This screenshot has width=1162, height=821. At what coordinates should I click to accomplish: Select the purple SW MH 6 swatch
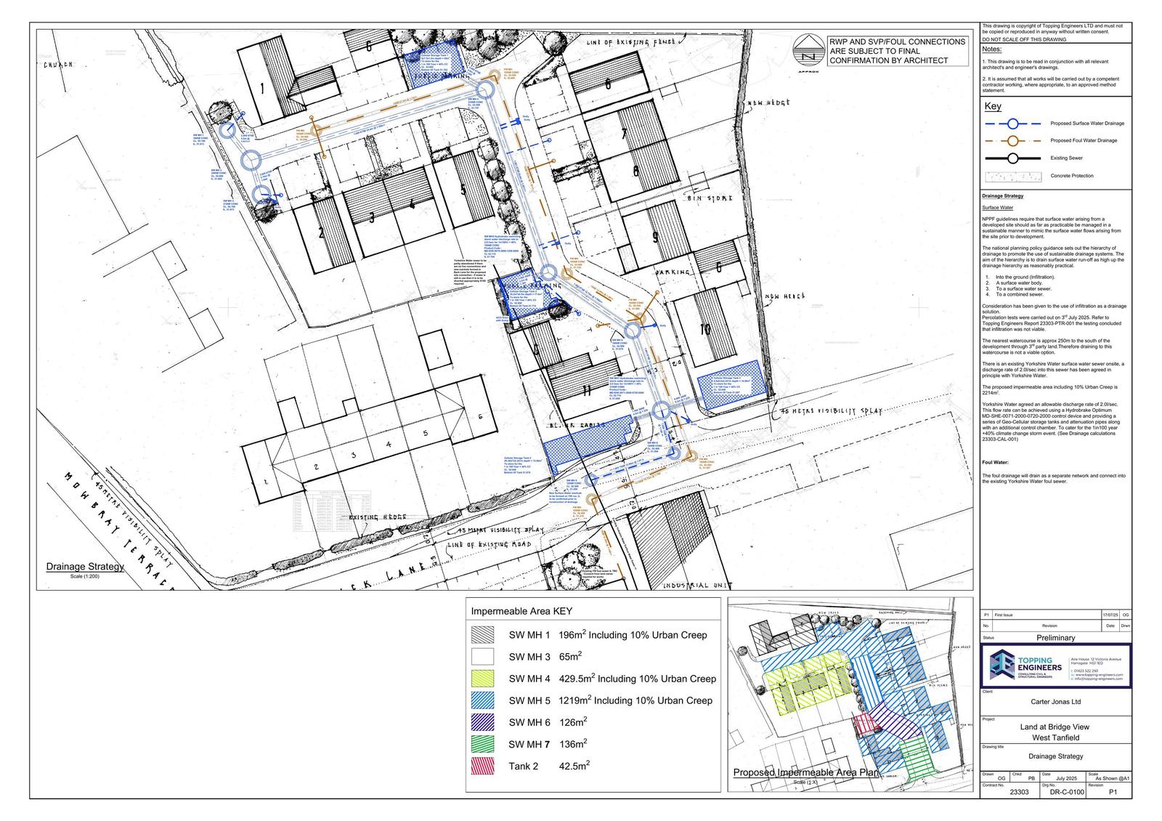(x=482, y=722)
